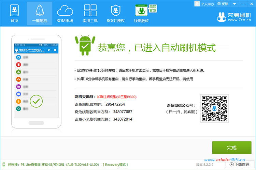
Task: Minimize the 奇兔刷机 window
Action: pos(243,4)
